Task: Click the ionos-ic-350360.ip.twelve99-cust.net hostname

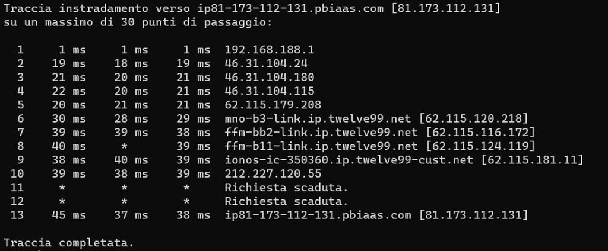Action: coord(349,160)
